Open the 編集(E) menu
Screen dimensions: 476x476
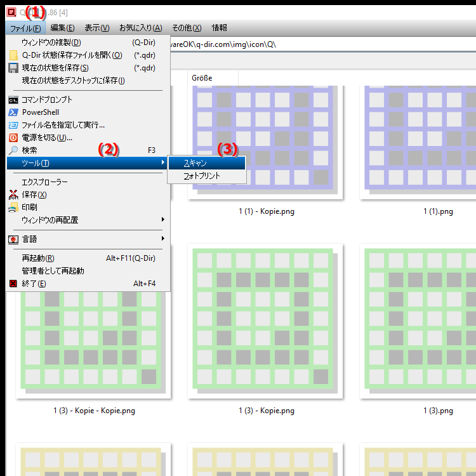coord(62,28)
